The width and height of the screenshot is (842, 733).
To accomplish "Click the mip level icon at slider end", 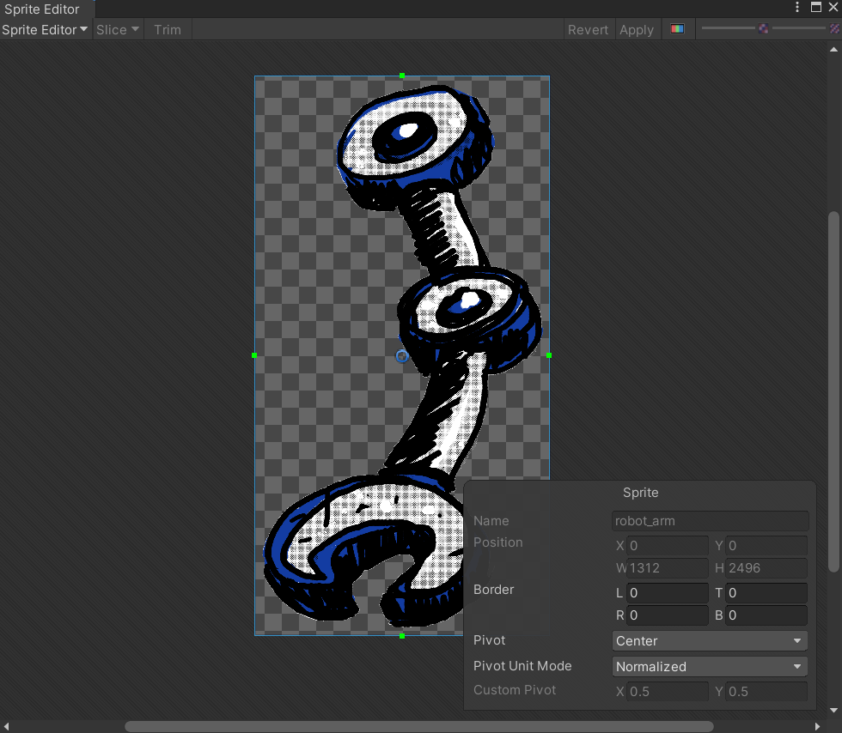I will pyautogui.click(x=833, y=29).
